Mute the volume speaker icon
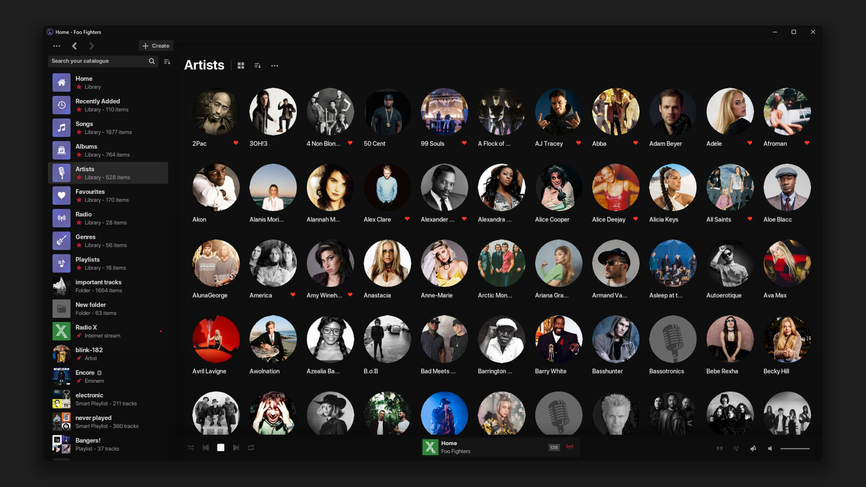 coord(770,449)
